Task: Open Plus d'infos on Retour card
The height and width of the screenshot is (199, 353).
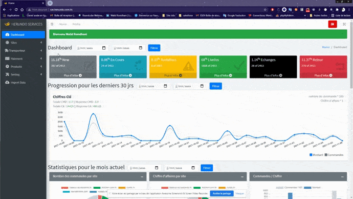Action: pyautogui.click(x=323, y=75)
